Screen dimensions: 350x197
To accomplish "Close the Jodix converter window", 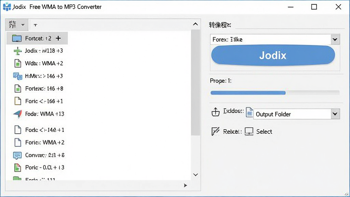I will click(338, 7).
